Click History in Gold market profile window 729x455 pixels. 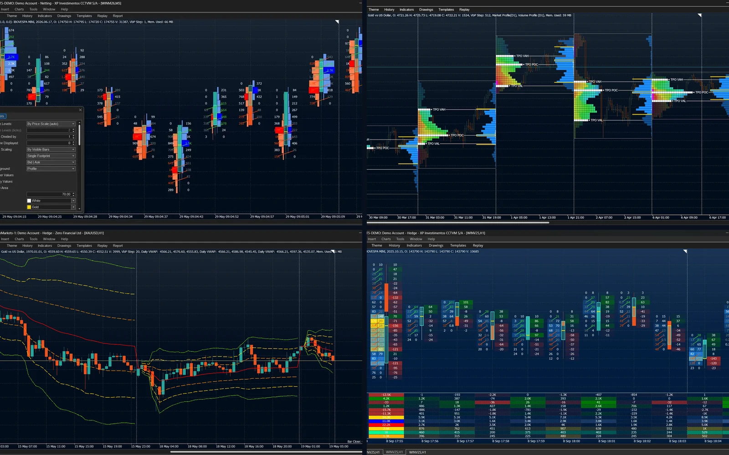[389, 10]
